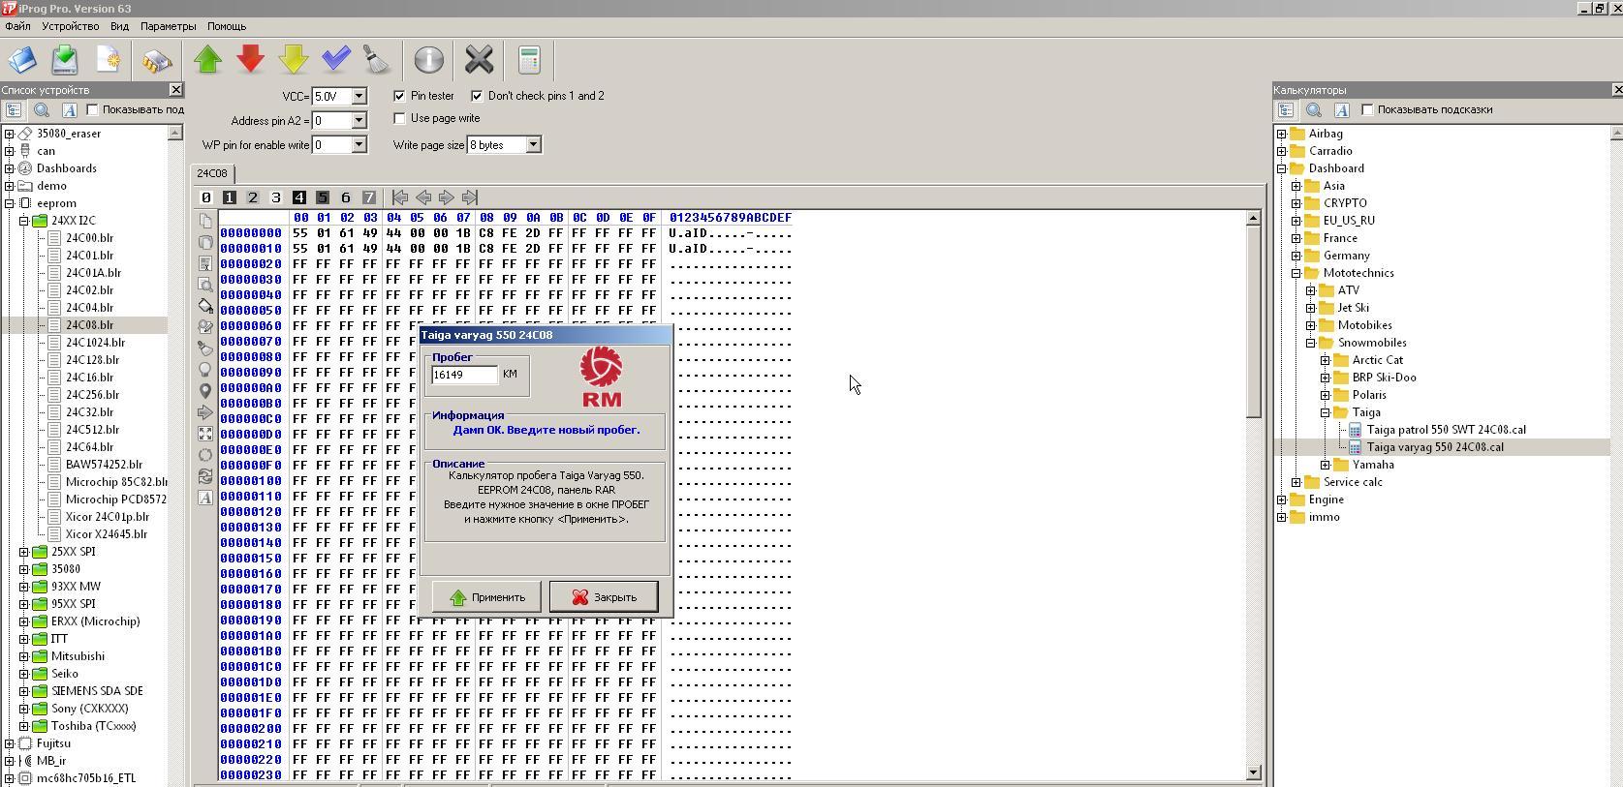Open WP pin for enable write dropdown

[359, 144]
